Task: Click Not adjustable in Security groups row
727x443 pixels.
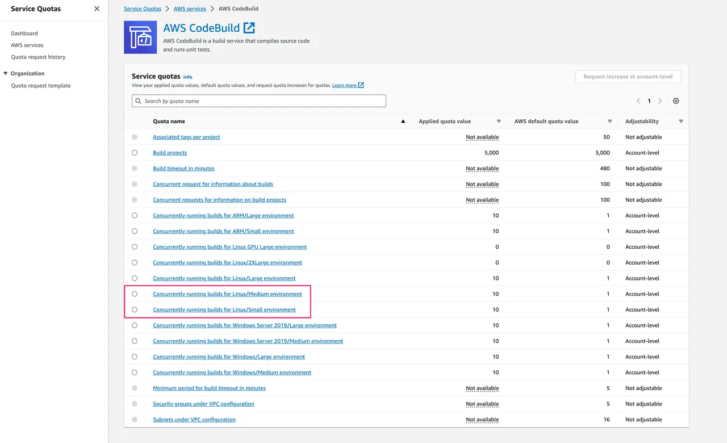Action: point(644,404)
